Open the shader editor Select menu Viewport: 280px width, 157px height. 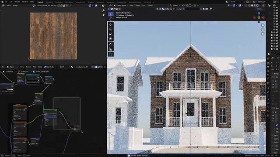[x=28, y=67]
